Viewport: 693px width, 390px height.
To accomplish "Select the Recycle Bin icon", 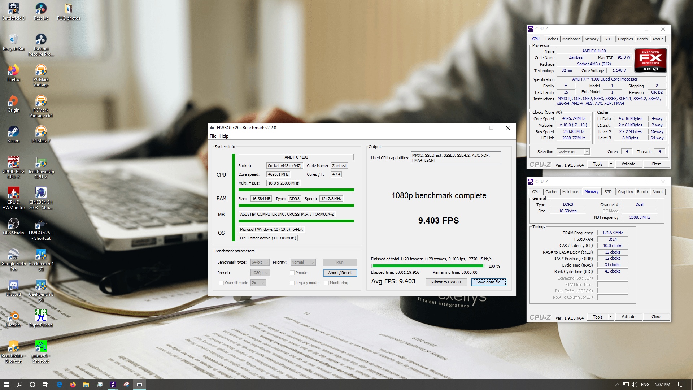I will (x=14, y=42).
